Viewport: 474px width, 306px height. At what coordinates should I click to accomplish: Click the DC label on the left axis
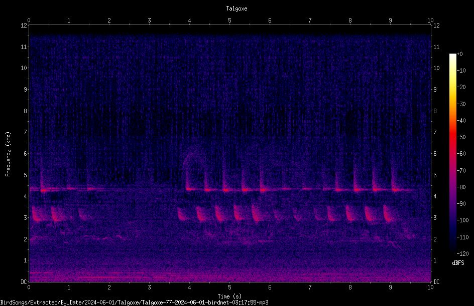[x=24, y=282]
